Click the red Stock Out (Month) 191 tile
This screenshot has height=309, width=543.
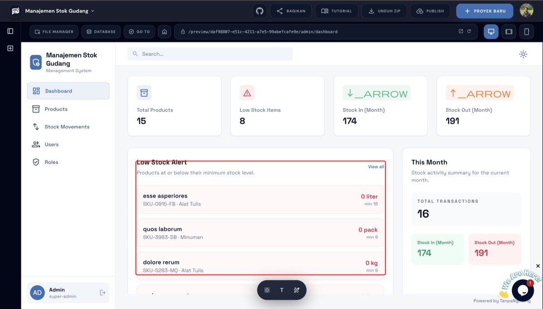click(495, 249)
